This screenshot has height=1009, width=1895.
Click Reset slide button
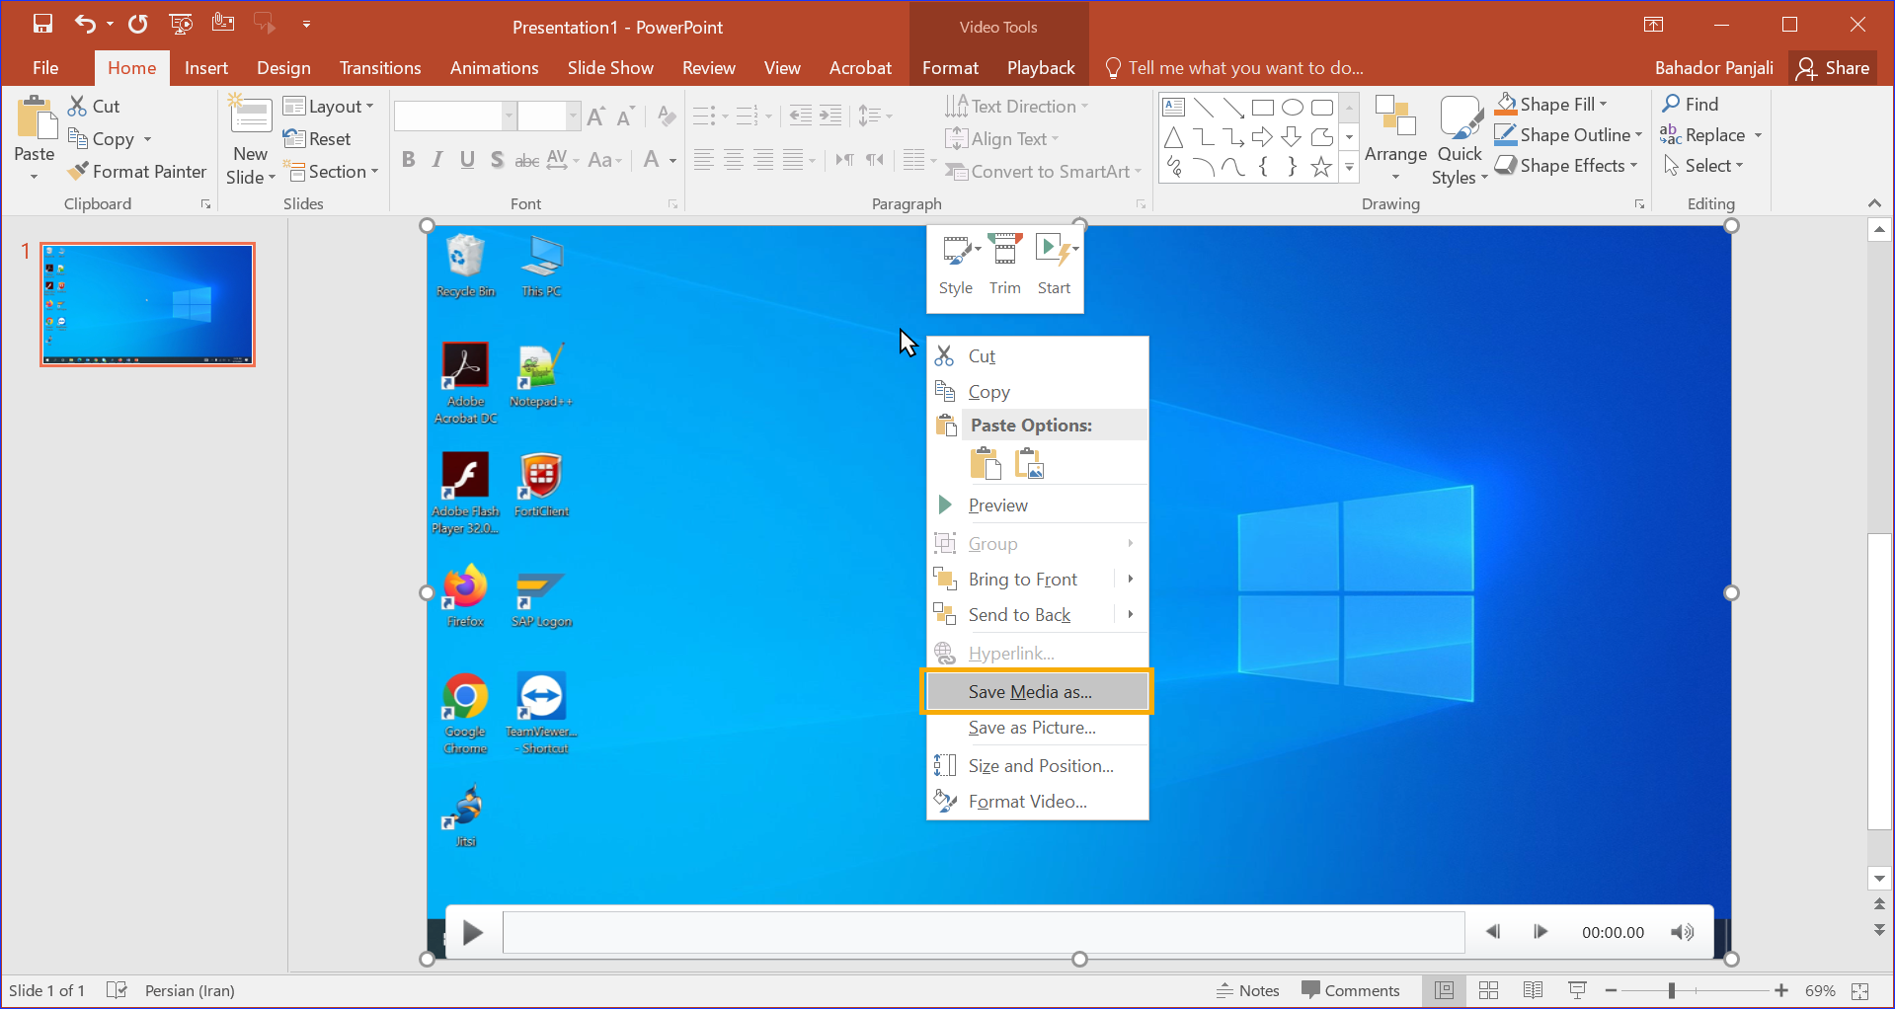[x=317, y=139]
